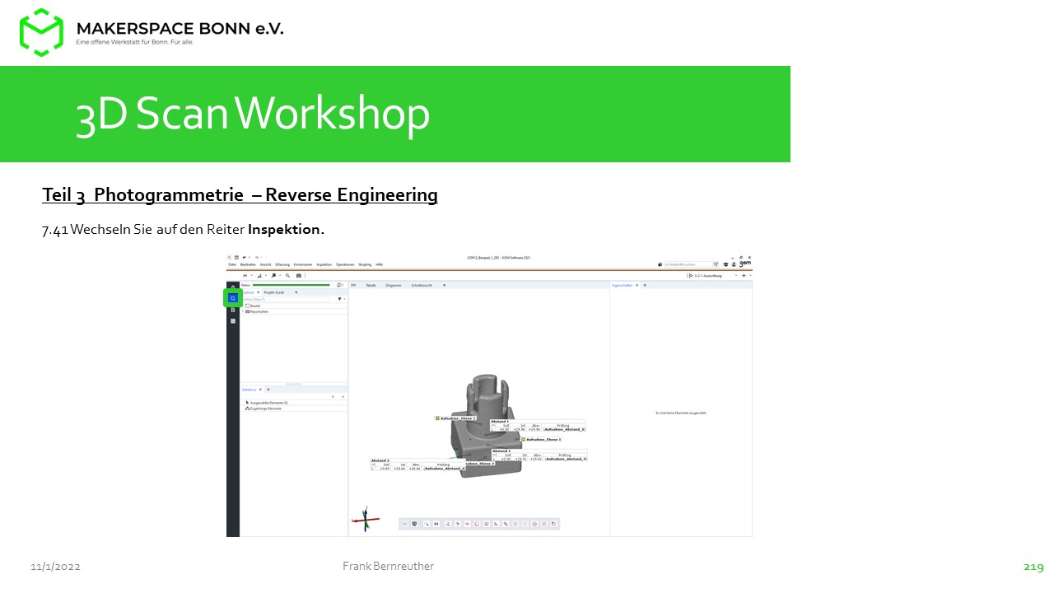Click the user account icon near gom logo
Viewport: 1054px width, 593px height.
point(734,264)
